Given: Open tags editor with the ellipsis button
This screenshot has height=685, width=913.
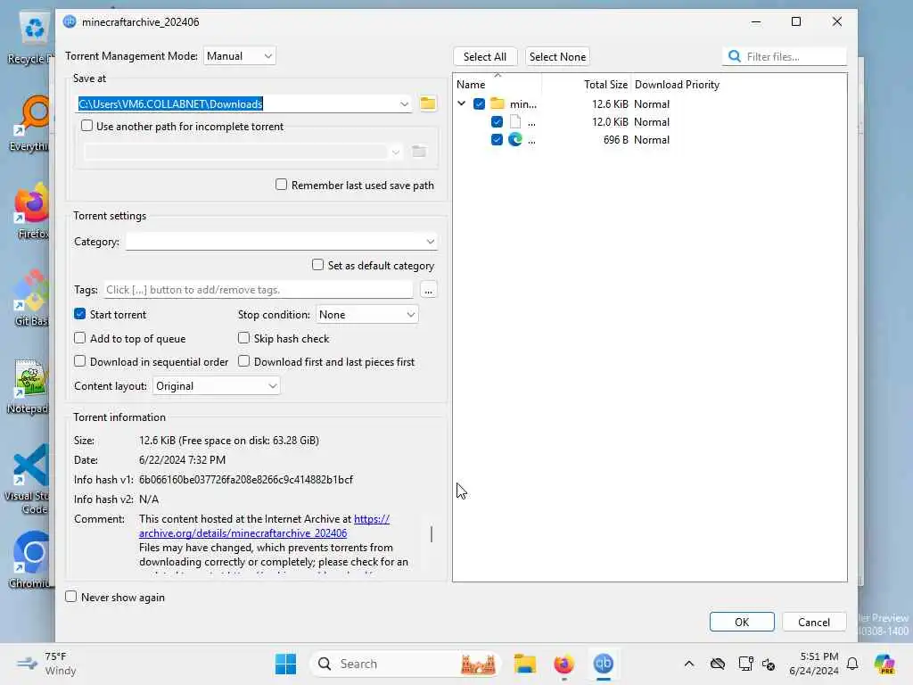Looking at the screenshot, I should [x=429, y=290].
